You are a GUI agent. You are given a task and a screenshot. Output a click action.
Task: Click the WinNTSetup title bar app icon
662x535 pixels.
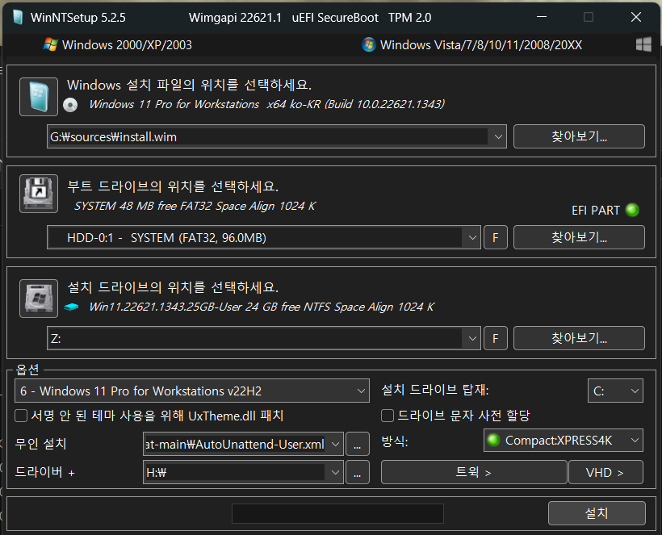click(18, 17)
